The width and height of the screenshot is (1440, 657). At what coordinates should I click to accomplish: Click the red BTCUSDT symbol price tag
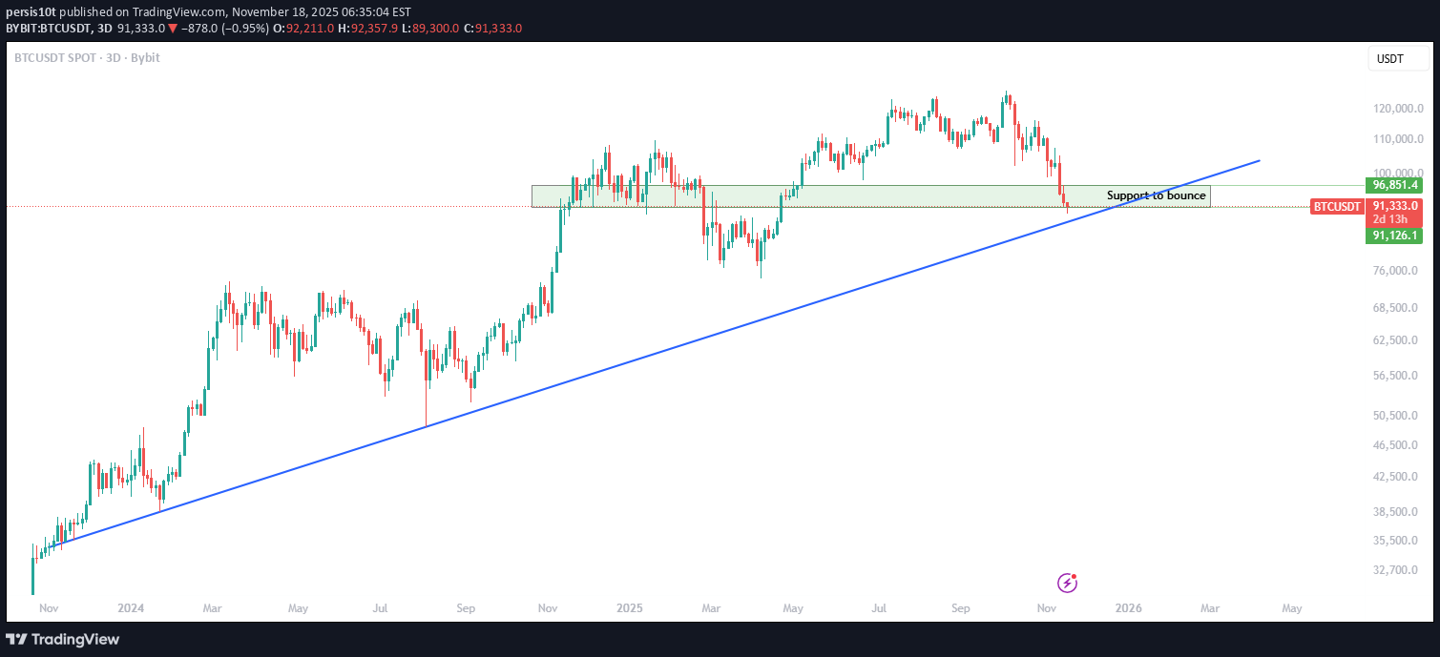pos(1337,206)
